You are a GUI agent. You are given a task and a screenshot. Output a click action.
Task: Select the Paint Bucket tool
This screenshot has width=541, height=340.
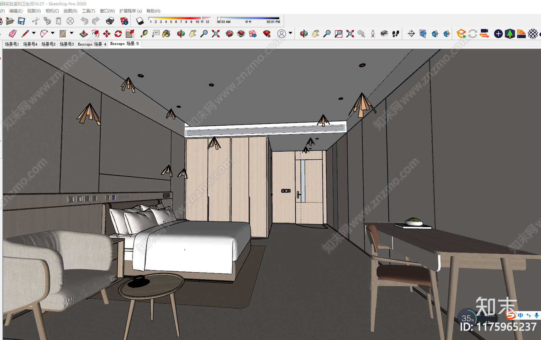coord(166,33)
